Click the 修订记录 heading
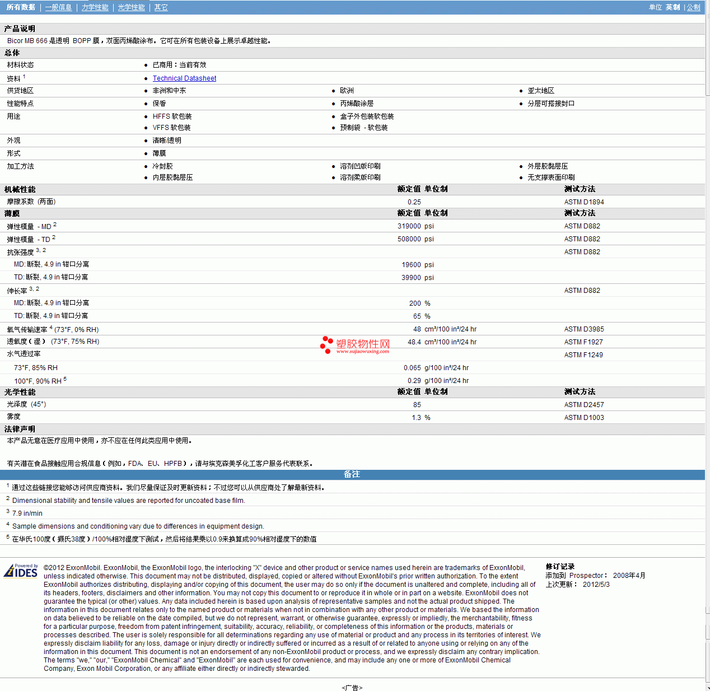Image resolution: width=710 pixels, height=691 pixels. [560, 567]
